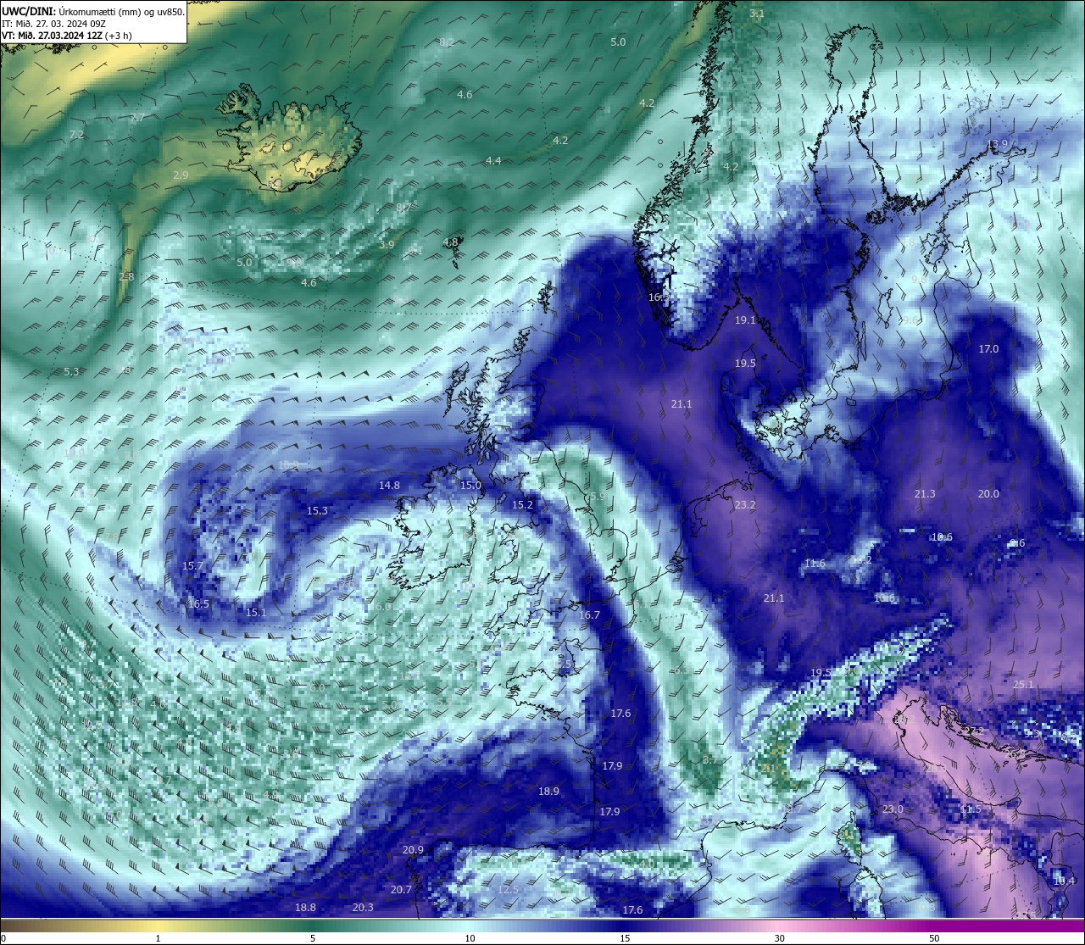Click the 30 tick on the color scale
The image size is (1085, 945).
point(779,938)
